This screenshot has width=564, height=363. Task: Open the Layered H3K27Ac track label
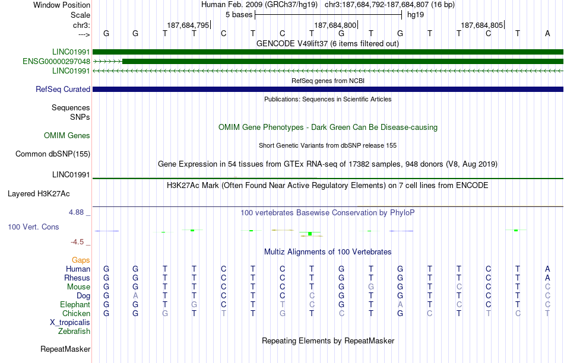[x=39, y=194]
